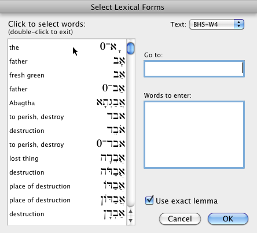The width and height of the screenshot is (257, 233).
Task: Open the BHS-W4 Text dropdown
Action: (x=217, y=24)
